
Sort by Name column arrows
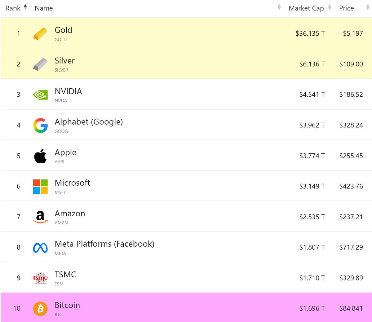(x=279, y=7)
